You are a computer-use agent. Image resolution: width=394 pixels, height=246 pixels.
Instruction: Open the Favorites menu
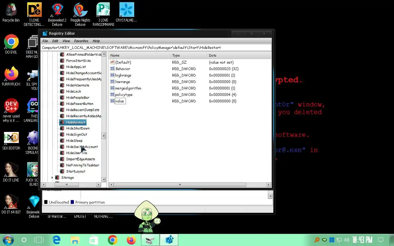tap(81, 41)
